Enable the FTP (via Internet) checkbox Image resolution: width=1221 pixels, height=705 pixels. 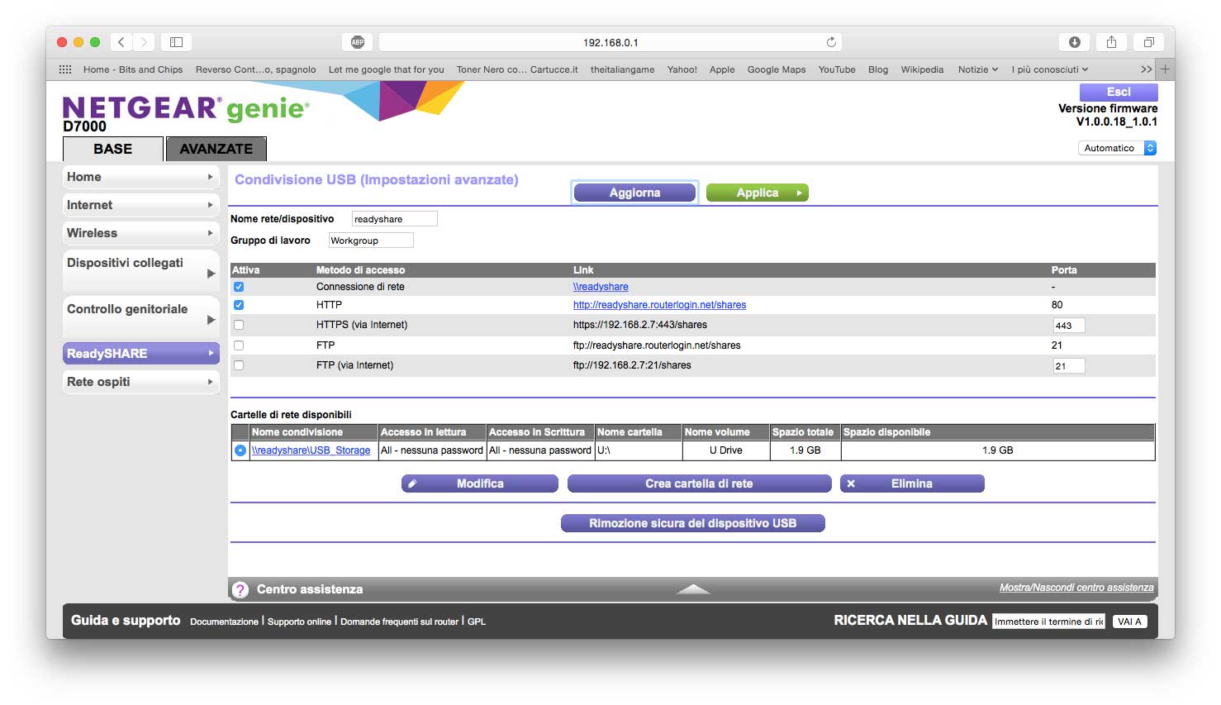(x=239, y=365)
